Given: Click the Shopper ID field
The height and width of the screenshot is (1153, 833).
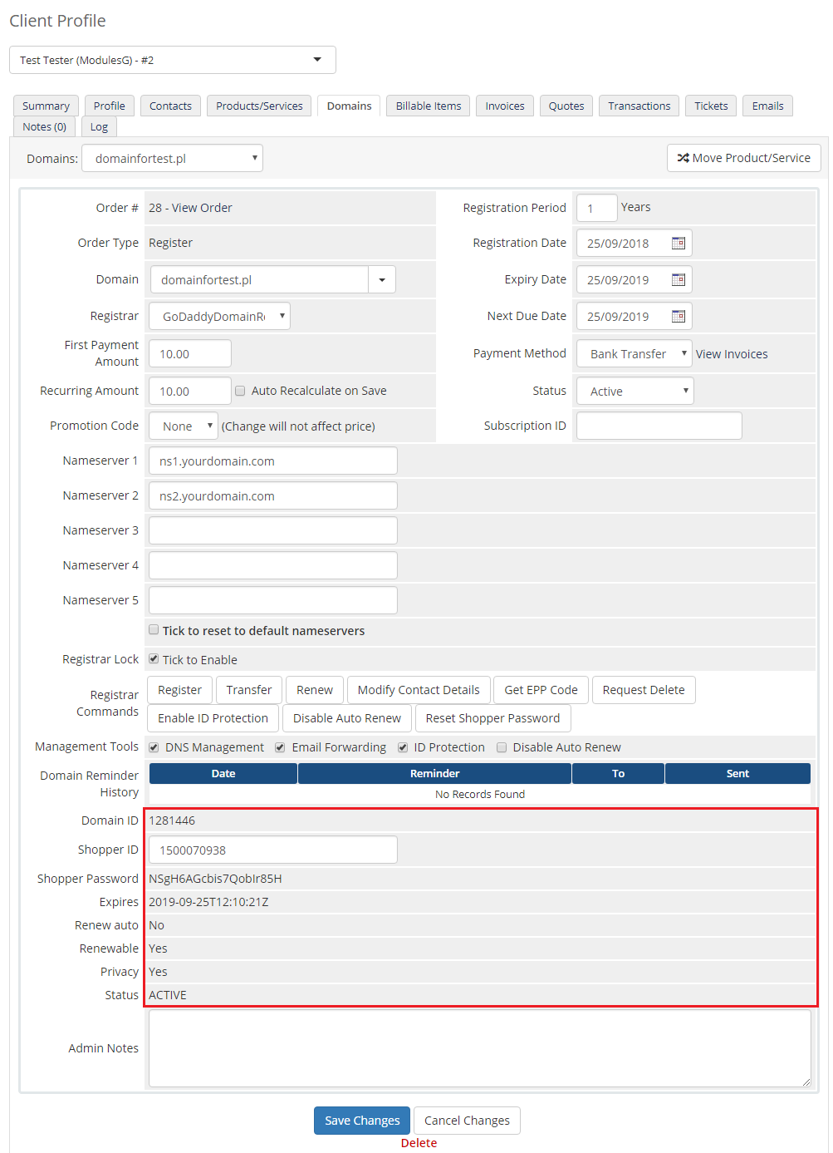Looking at the screenshot, I should [x=273, y=850].
